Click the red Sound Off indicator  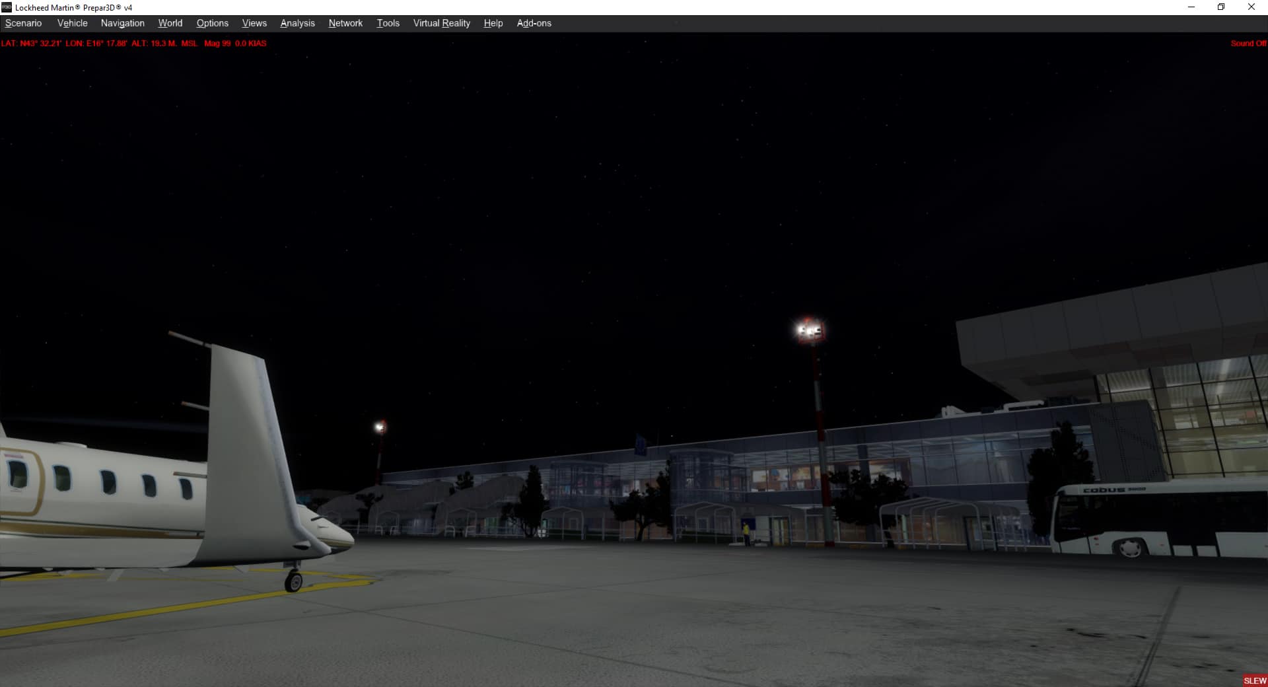[1248, 44]
